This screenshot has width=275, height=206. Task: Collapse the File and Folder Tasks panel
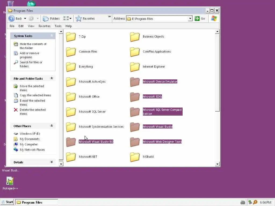click(52, 78)
